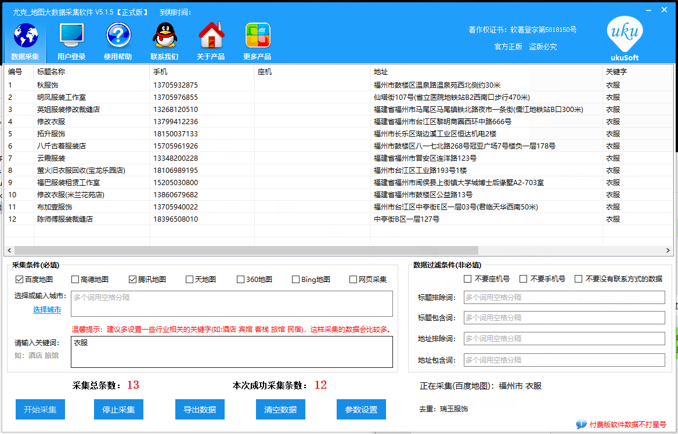Enable the 高德地图 checkbox
This screenshot has height=434, width=678.
[x=75, y=280]
